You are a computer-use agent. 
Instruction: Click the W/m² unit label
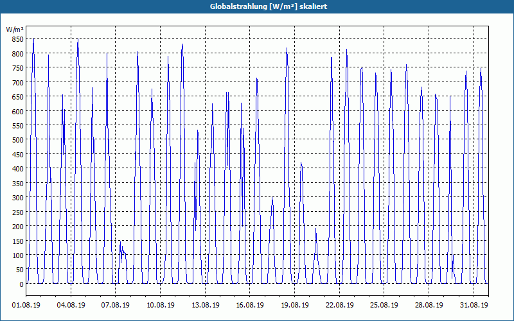(x=15, y=30)
